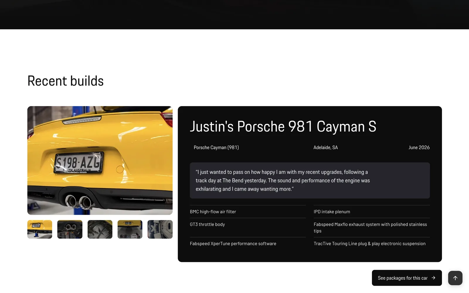This screenshot has height=293, width=469.
Task: Select the fourth thumbnail showing open rear trunk
Action: coord(130,229)
